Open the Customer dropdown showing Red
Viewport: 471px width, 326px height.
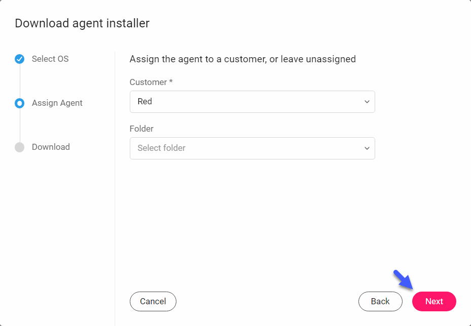pos(252,102)
